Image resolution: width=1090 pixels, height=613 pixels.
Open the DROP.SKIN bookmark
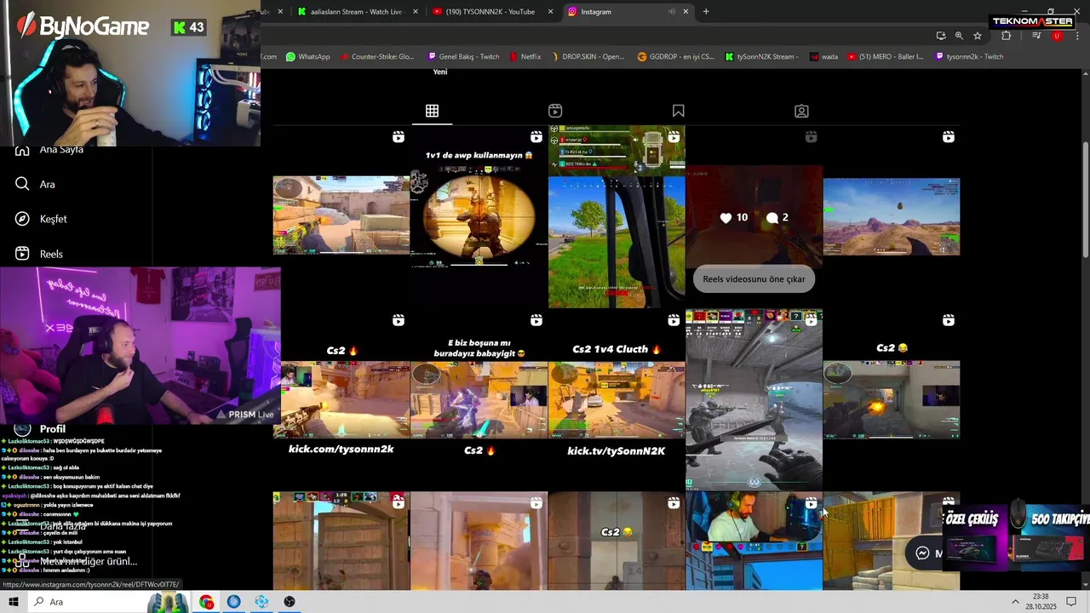coord(588,57)
